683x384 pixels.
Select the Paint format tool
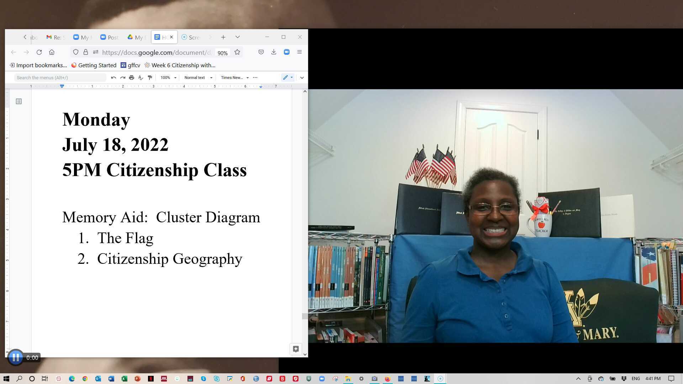(150, 78)
